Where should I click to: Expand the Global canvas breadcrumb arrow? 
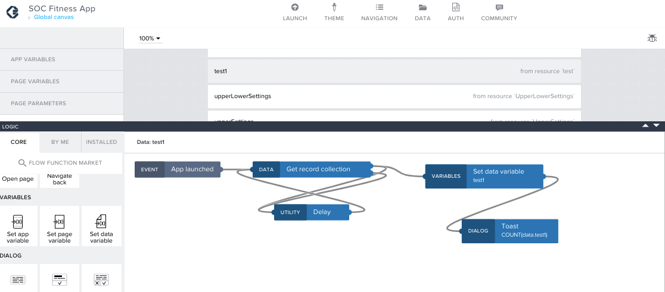[x=30, y=17]
